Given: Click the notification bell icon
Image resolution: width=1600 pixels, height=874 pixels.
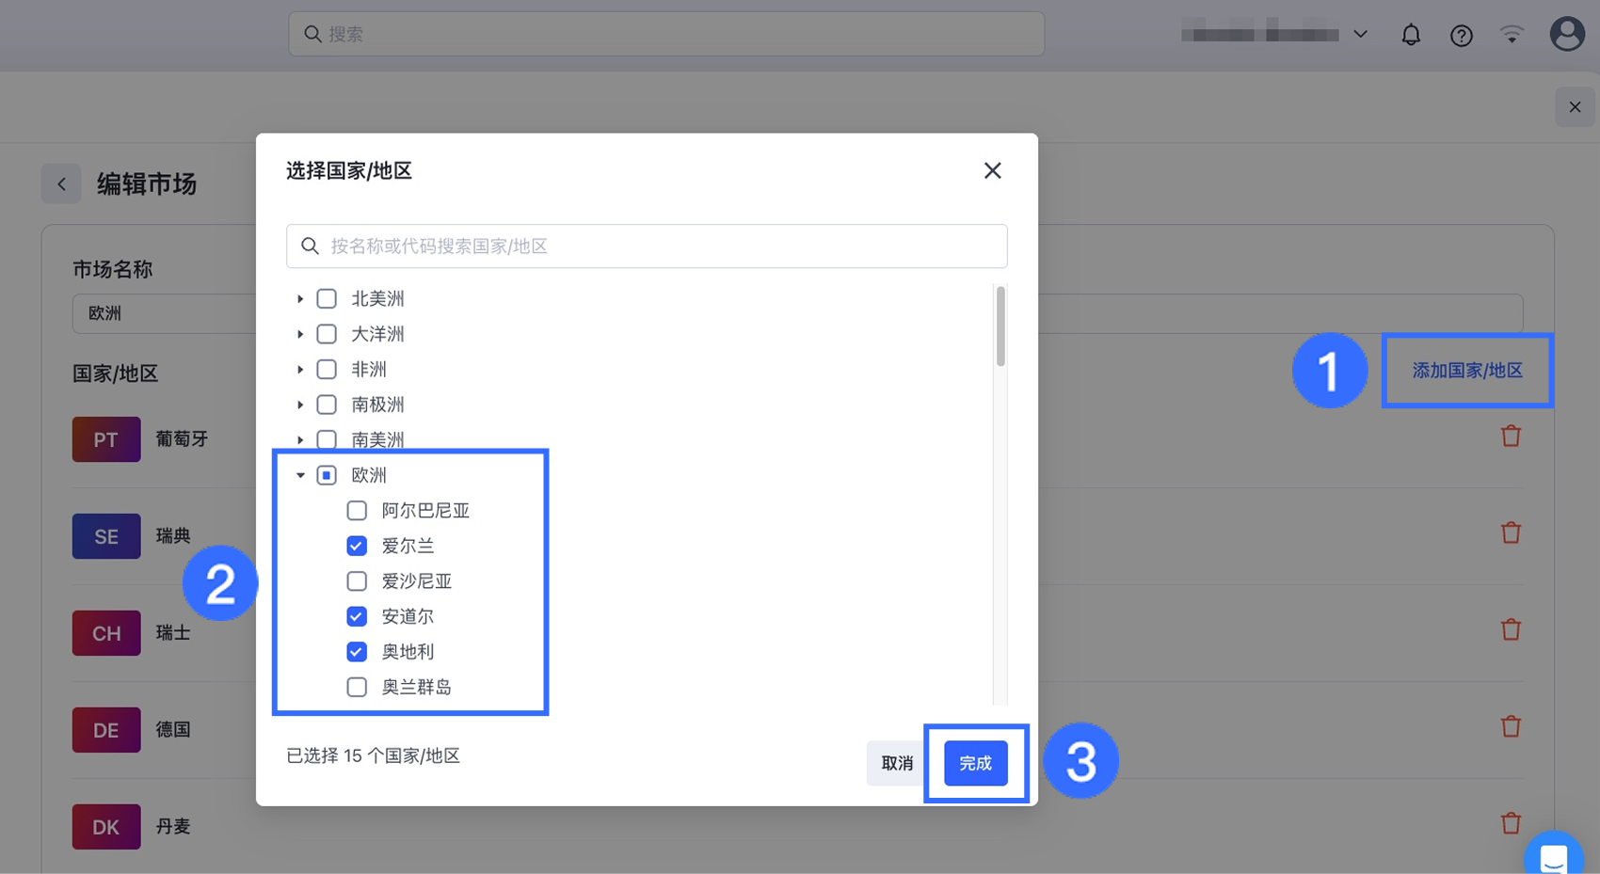Looking at the screenshot, I should [1410, 35].
